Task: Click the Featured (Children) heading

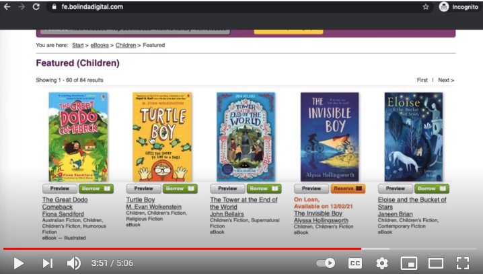Action: tap(77, 63)
